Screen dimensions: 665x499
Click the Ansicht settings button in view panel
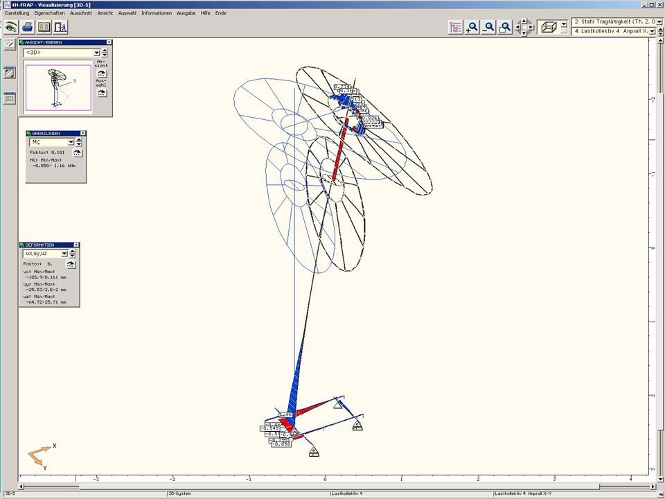[102, 73]
